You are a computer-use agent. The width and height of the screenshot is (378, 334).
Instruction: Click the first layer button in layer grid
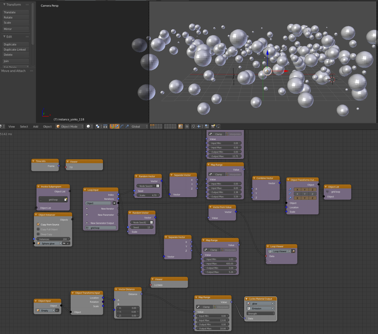[x=151, y=125]
